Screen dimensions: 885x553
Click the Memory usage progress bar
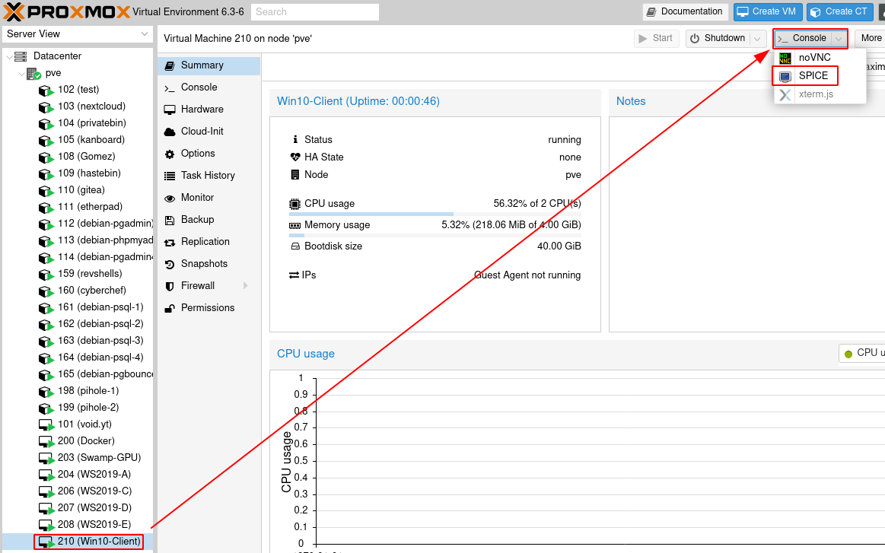(435, 235)
